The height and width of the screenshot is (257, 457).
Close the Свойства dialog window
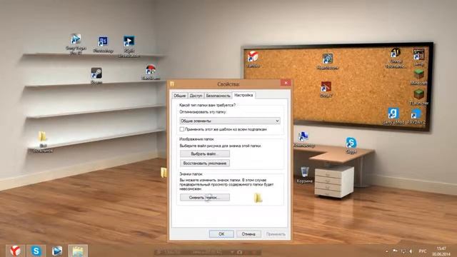coord(286,83)
